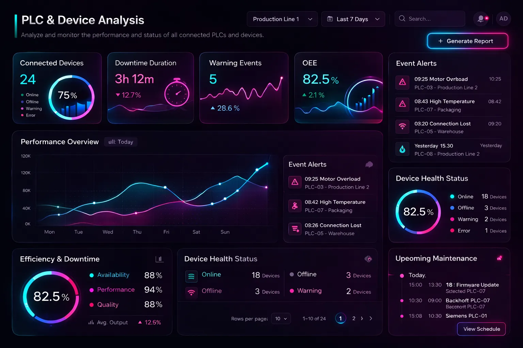Screen dimensions: 523x348
Task: Click the droplet icon beside Yesterday 15.30
Action: tap(402, 149)
